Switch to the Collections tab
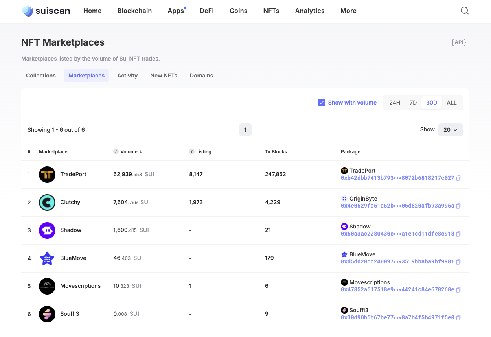The width and height of the screenshot is (491, 337). coord(41,76)
